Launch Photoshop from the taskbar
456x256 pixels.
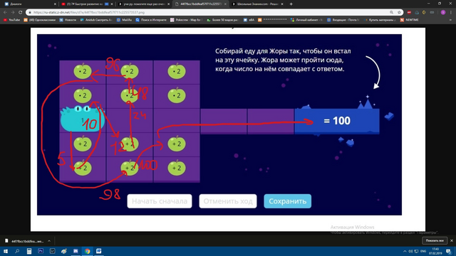point(41,251)
